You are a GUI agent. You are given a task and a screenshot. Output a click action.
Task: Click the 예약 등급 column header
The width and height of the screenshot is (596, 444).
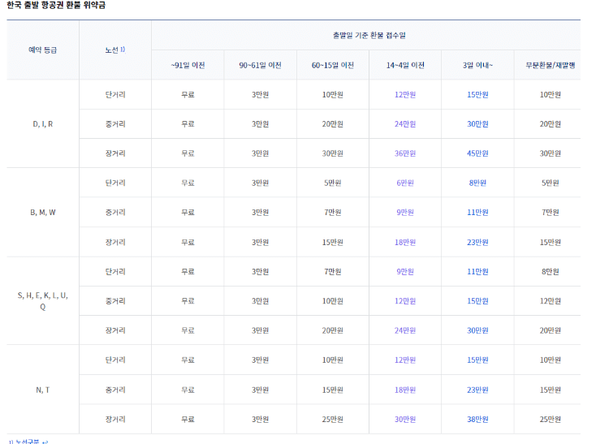42,50
